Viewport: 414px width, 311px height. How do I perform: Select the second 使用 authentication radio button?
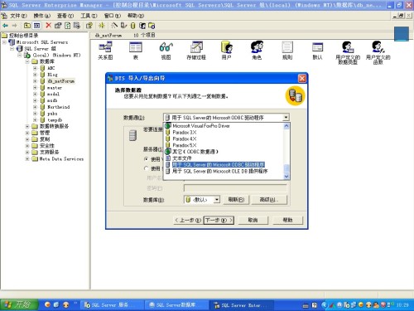pyautogui.click(x=146, y=168)
